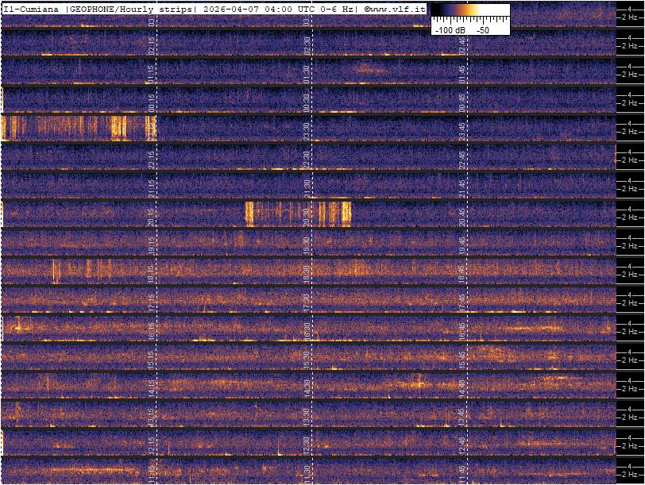
Task: Click the -50 value on color legend
Action: 483,29
